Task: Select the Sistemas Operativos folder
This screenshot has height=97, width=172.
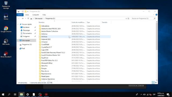Action: tap(48, 79)
